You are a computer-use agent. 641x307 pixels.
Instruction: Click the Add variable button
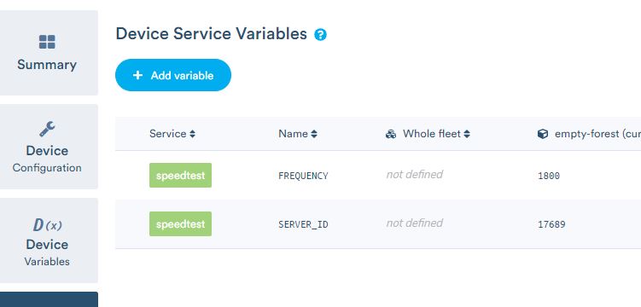point(173,75)
